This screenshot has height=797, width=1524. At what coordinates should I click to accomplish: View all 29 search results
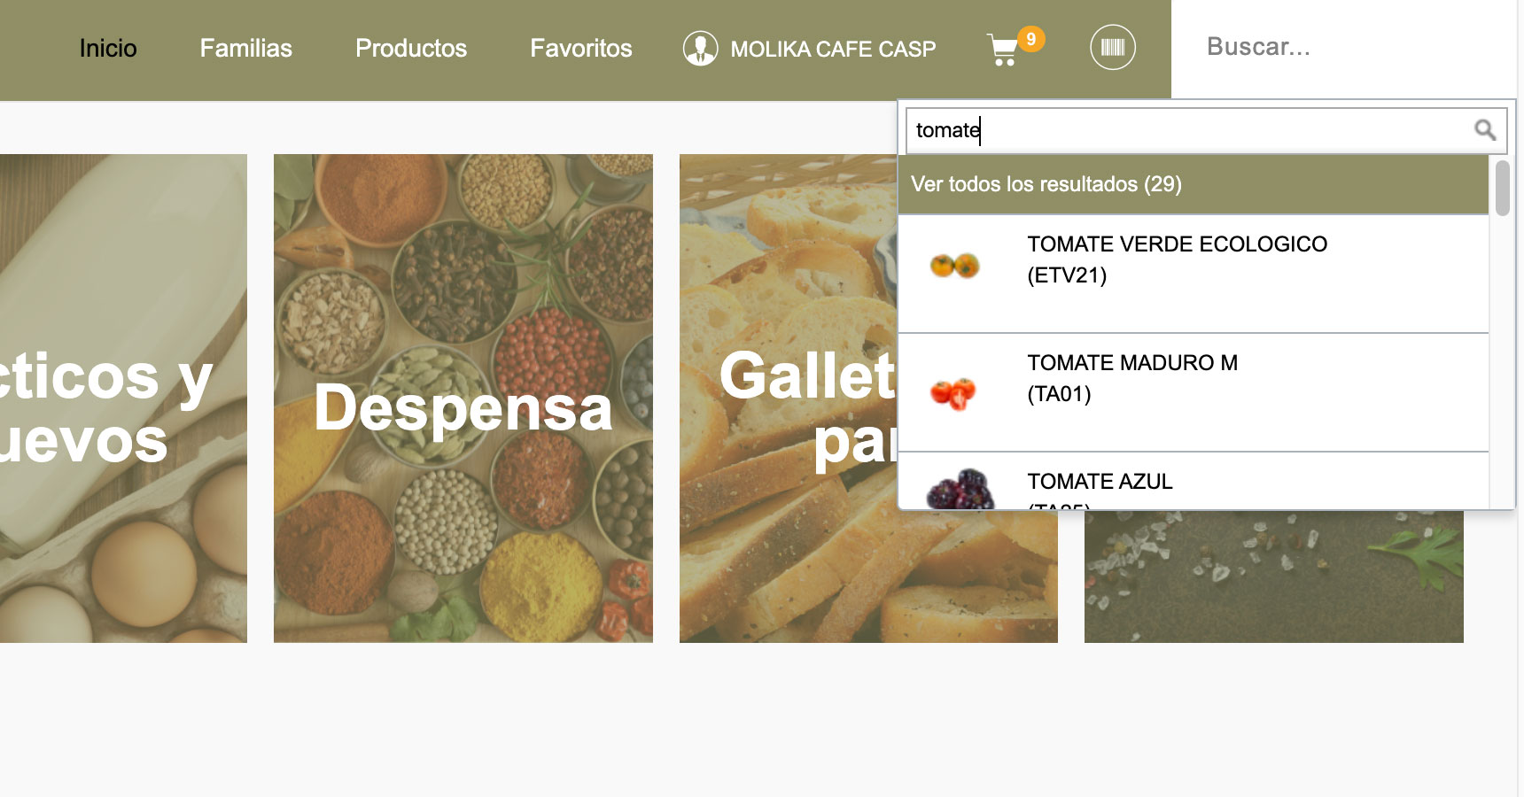1046,184
